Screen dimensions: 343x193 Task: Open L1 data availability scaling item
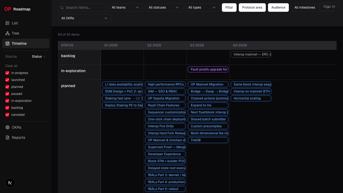122,84
